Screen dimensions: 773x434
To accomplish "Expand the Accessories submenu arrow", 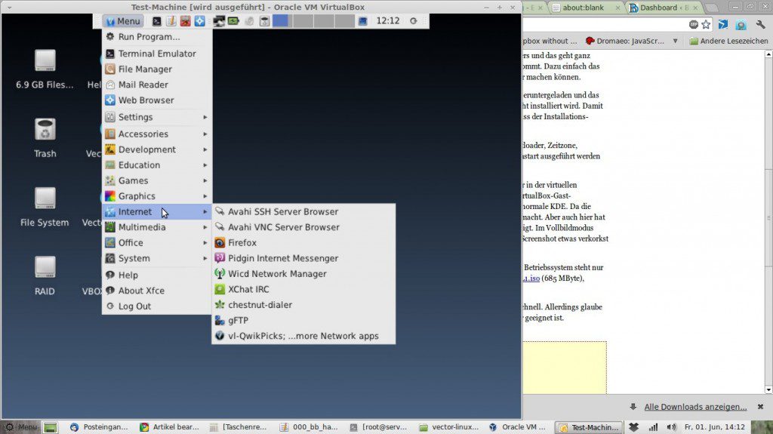I will (x=205, y=134).
